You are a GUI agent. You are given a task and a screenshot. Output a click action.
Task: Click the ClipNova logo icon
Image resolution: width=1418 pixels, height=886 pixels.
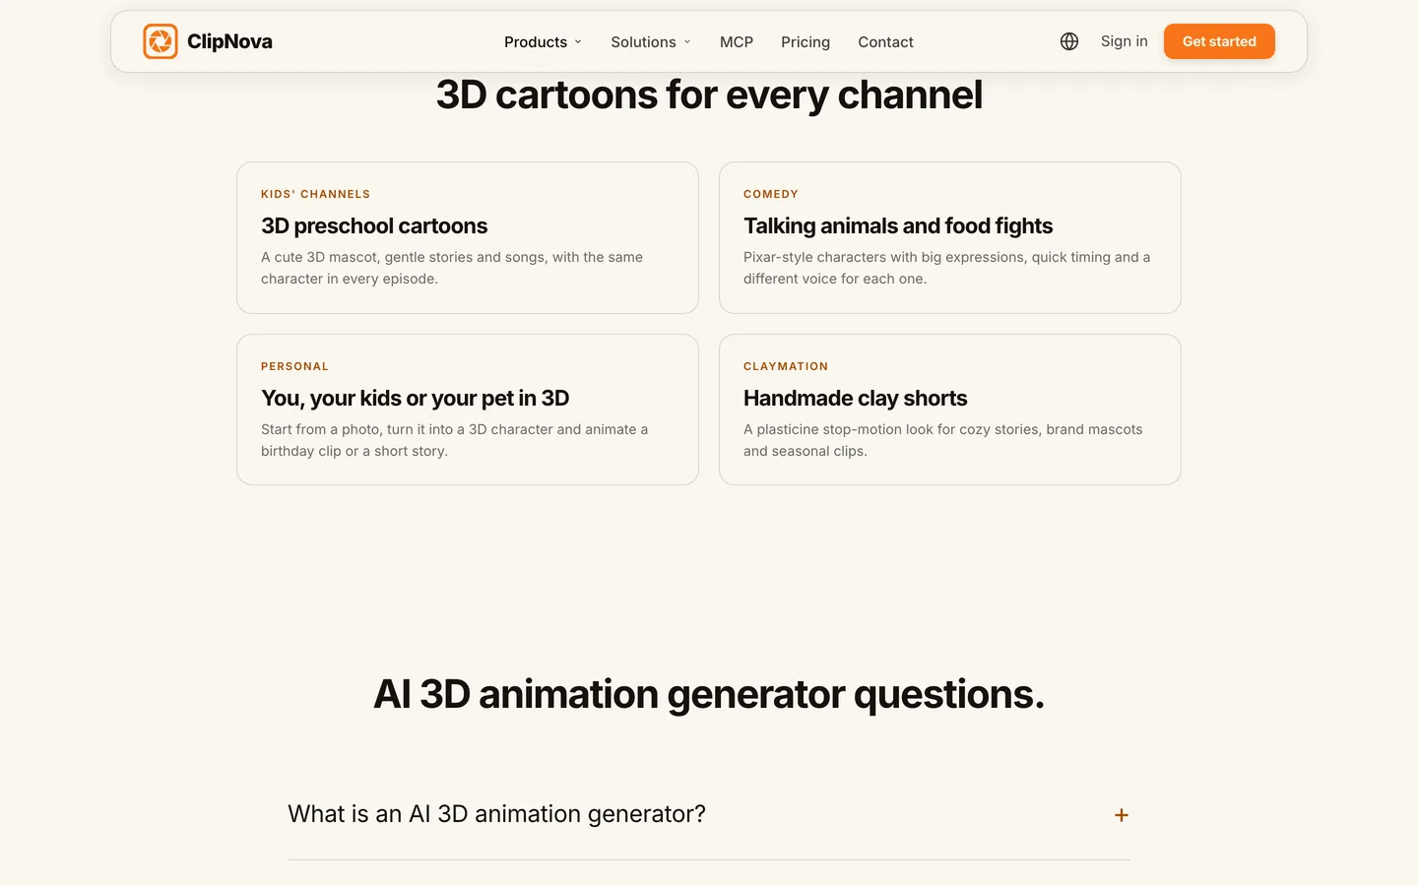pos(161,41)
